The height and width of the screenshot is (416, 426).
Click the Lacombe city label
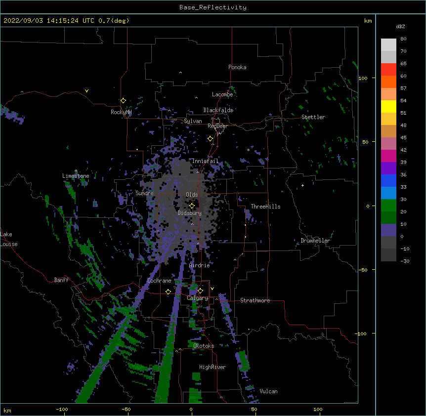pos(222,94)
